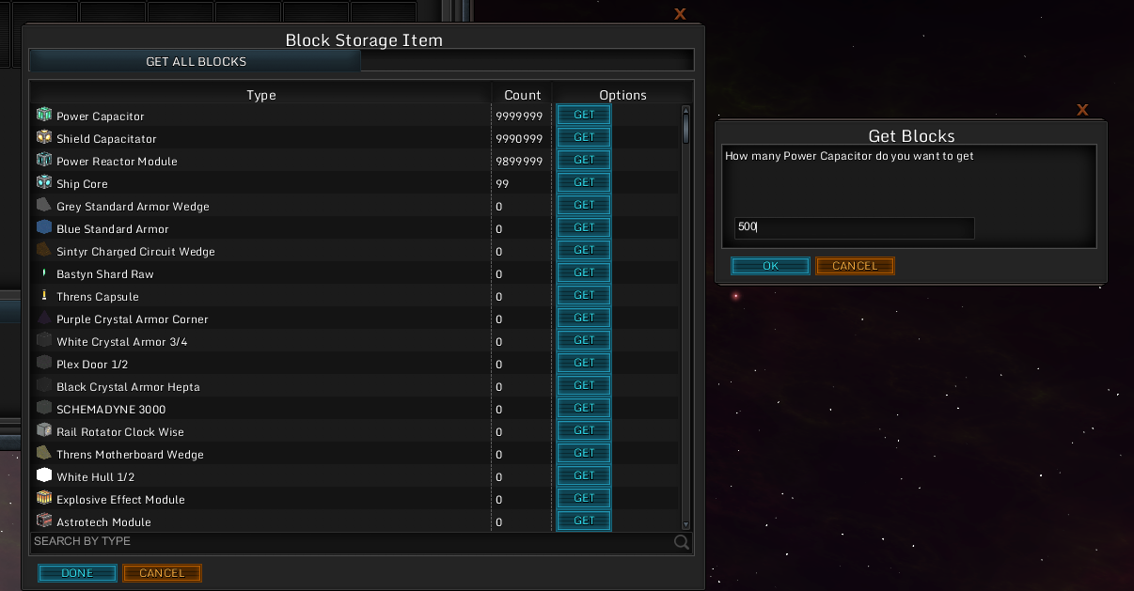Click the Shield Capacitator block icon

click(44, 137)
